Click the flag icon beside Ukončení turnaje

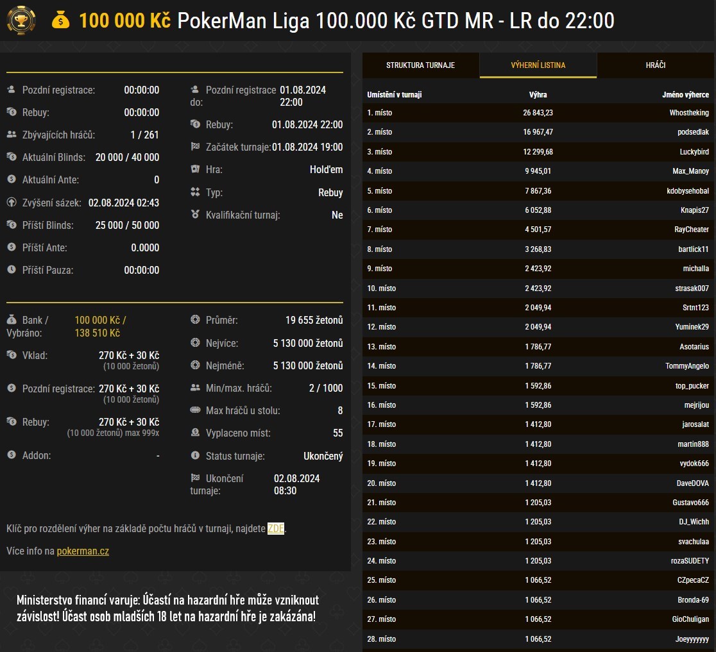[x=195, y=478]
